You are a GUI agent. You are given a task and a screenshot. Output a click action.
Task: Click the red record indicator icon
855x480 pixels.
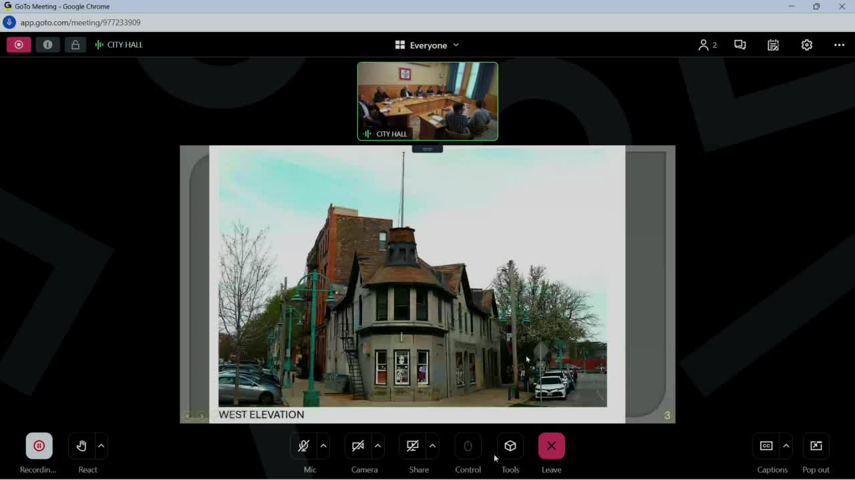click(x=19, y=45)
